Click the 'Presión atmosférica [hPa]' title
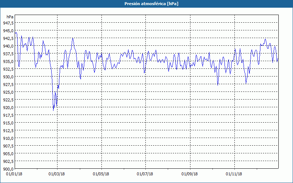The image size is (293, 183). click(151, 4)
